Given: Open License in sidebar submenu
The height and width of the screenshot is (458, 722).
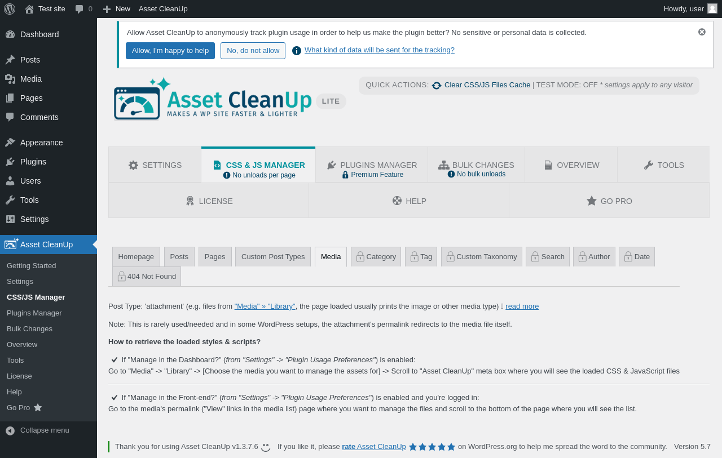Looking at the screenshot, I should tap(19, 376).
